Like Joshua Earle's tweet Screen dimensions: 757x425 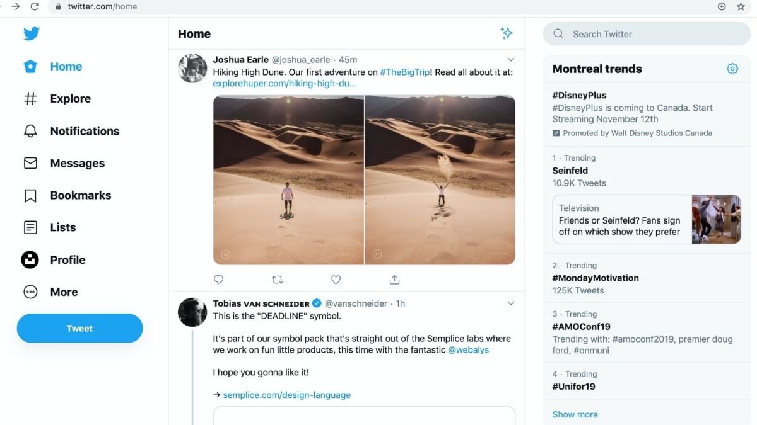[336, 280]
